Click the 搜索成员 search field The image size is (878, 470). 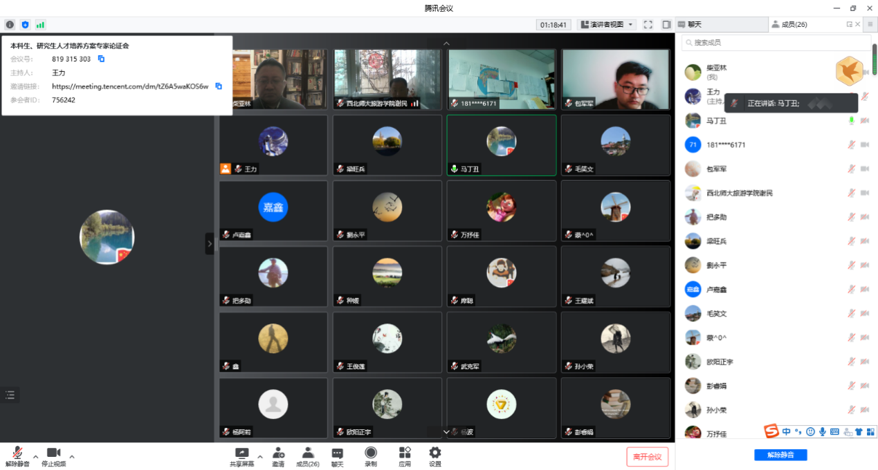coord(775,43)
